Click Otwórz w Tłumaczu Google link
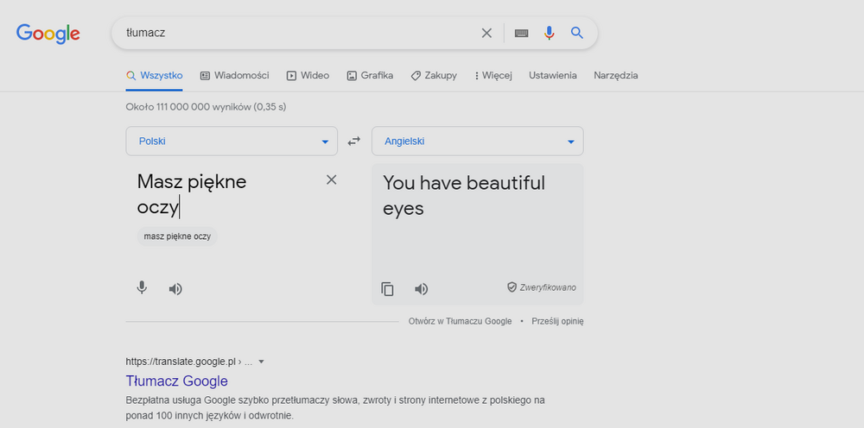Screen dimensions: 864x428 [460, 321]
